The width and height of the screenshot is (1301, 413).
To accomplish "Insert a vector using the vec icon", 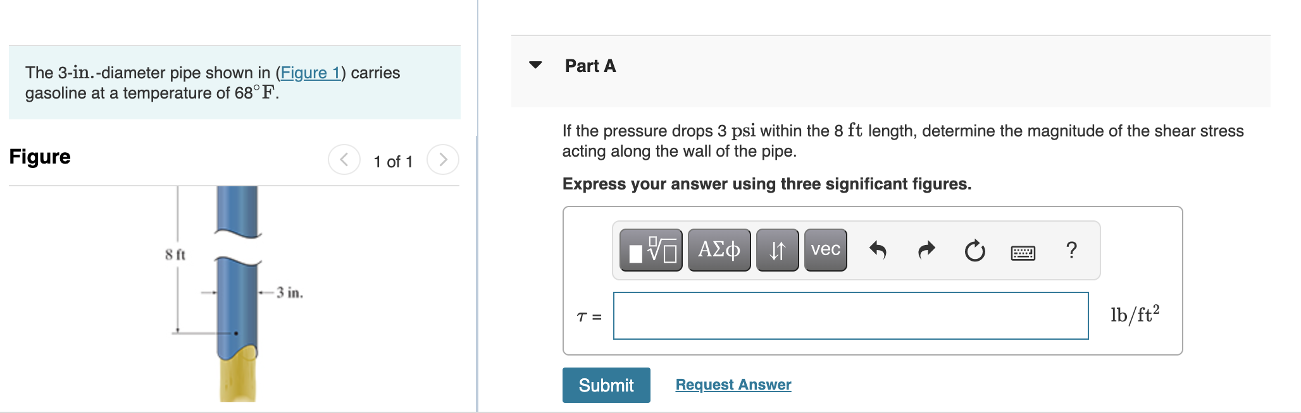I will pyautogui.click(x=825, y=249).
